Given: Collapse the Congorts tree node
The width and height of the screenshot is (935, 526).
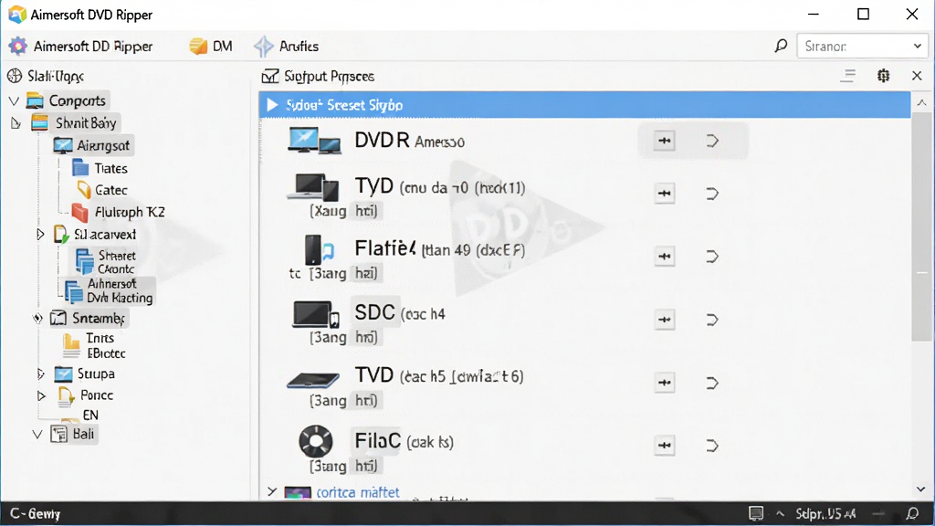Looking at the screenshot, I should [14, 100].
